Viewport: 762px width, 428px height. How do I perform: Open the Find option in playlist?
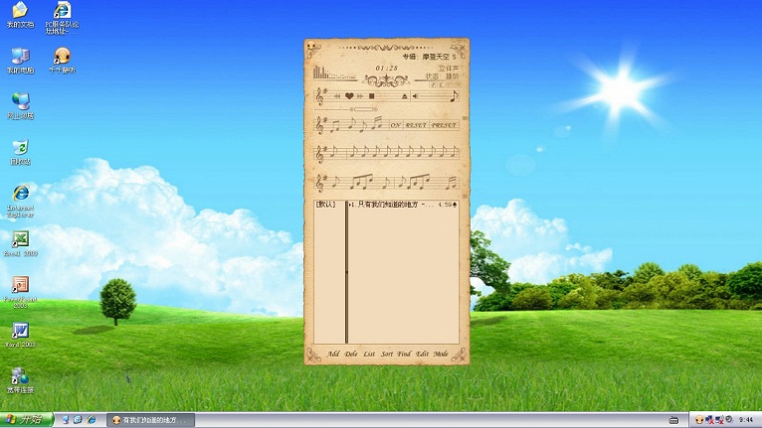point(404,354)
